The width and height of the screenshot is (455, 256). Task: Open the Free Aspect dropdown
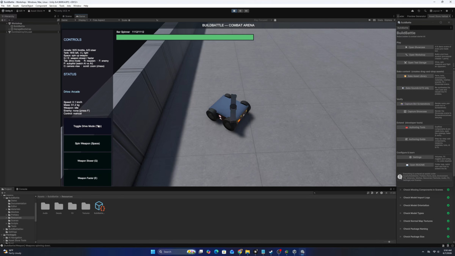click(105, 20)
